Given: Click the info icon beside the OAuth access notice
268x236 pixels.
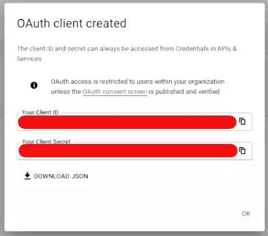Looking at the screenshot, I should click(34, 85).
